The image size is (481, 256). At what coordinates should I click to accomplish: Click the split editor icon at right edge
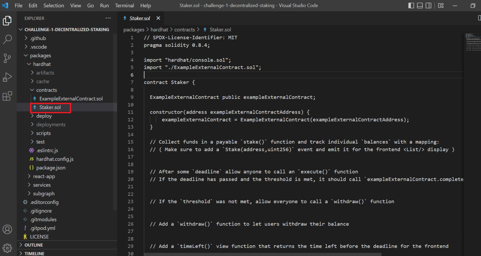click(479, 18)
